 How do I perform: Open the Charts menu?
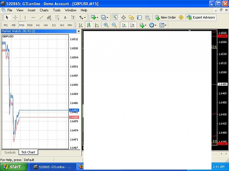pyautogui.click(x=44, y=10)
